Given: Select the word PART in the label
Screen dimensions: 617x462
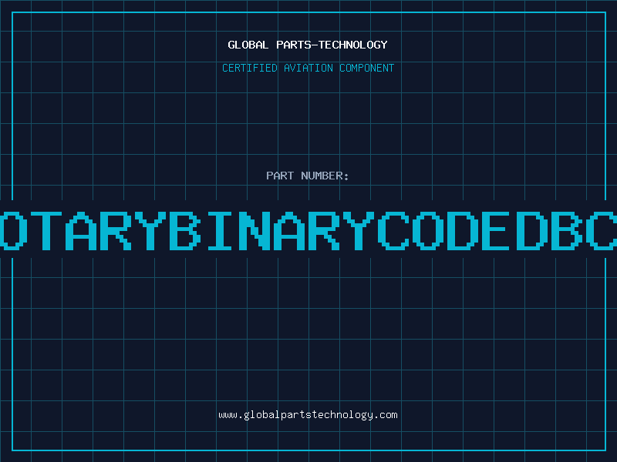Looking at the screenshot, I should click(280, 176).
